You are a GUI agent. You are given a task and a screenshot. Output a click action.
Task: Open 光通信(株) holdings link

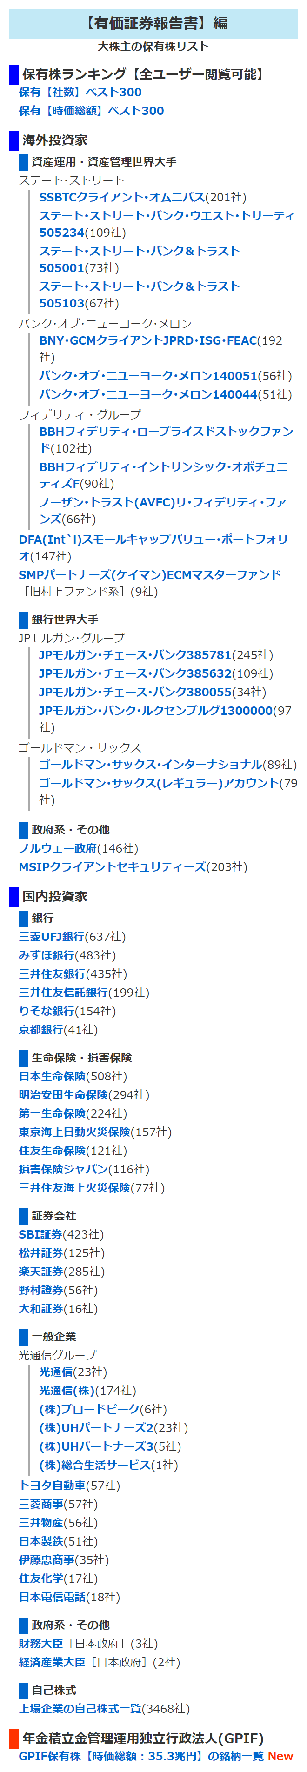(67, 1390)
